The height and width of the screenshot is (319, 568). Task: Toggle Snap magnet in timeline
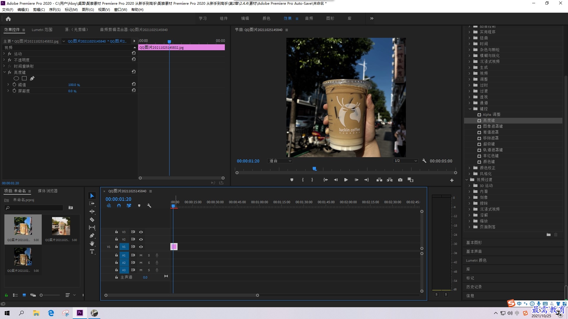(119, 206)
